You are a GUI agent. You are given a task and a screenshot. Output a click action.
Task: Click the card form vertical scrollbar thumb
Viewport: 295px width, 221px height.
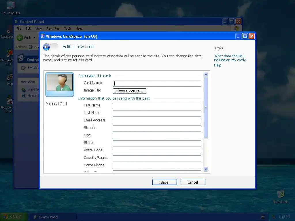(206, 108)
